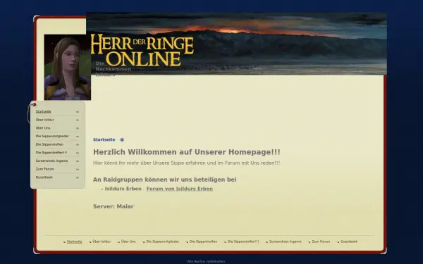The height and width of the screenshot is (264, 423).
Task: Click 'Alle Rechte vorbehalten.' footer notice
Action: [x=206, y=261]
